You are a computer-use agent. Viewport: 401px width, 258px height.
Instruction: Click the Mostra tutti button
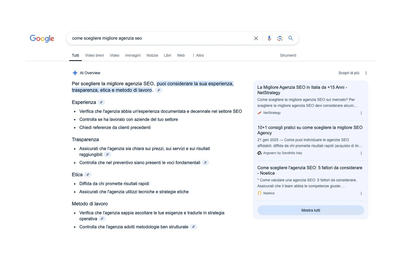pyautogui.click(x=311, y=210)
